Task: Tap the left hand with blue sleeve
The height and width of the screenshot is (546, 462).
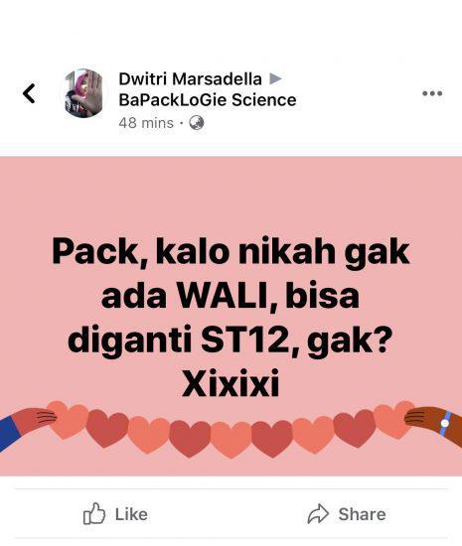Action: point(27,427)
